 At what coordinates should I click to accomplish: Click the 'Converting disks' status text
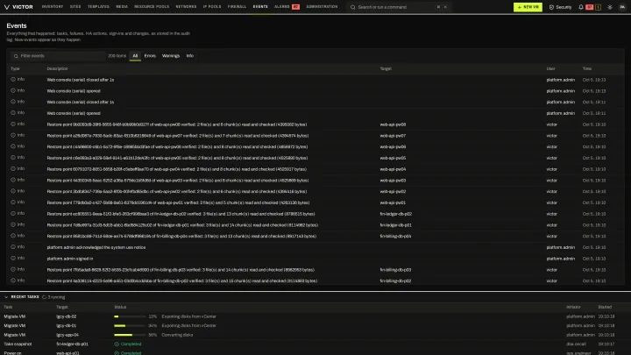click(x=177, y=335)
